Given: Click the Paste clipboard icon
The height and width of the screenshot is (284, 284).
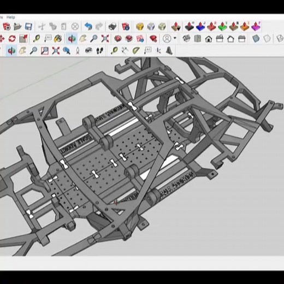Looking at the screenshot, I should click(x=63, y=27).
